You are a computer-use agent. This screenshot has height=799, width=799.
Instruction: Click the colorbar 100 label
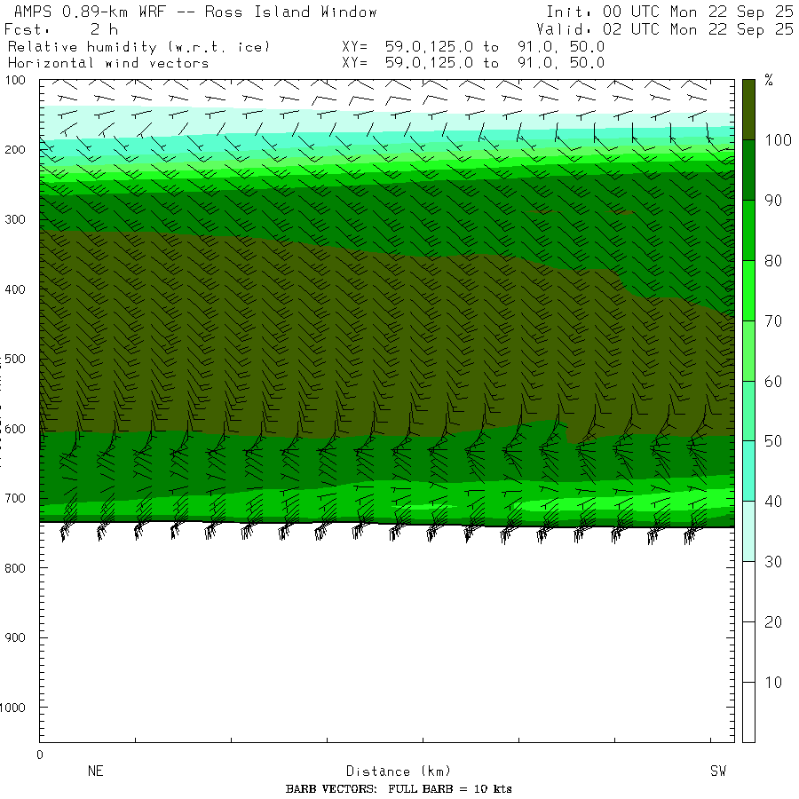[x=778, y=140]
